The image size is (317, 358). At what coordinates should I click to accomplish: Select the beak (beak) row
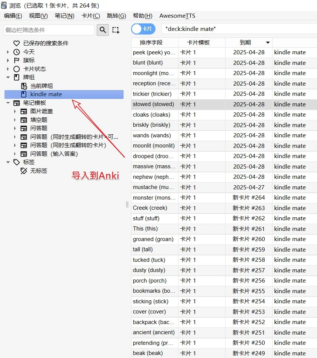pyautogui.click(x=224, y=353)
